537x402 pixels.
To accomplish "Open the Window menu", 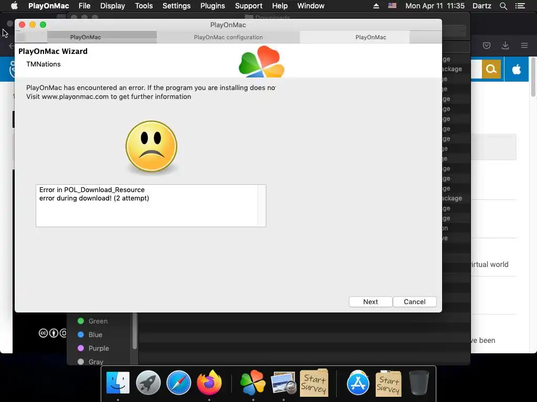I will pos(310,6).
